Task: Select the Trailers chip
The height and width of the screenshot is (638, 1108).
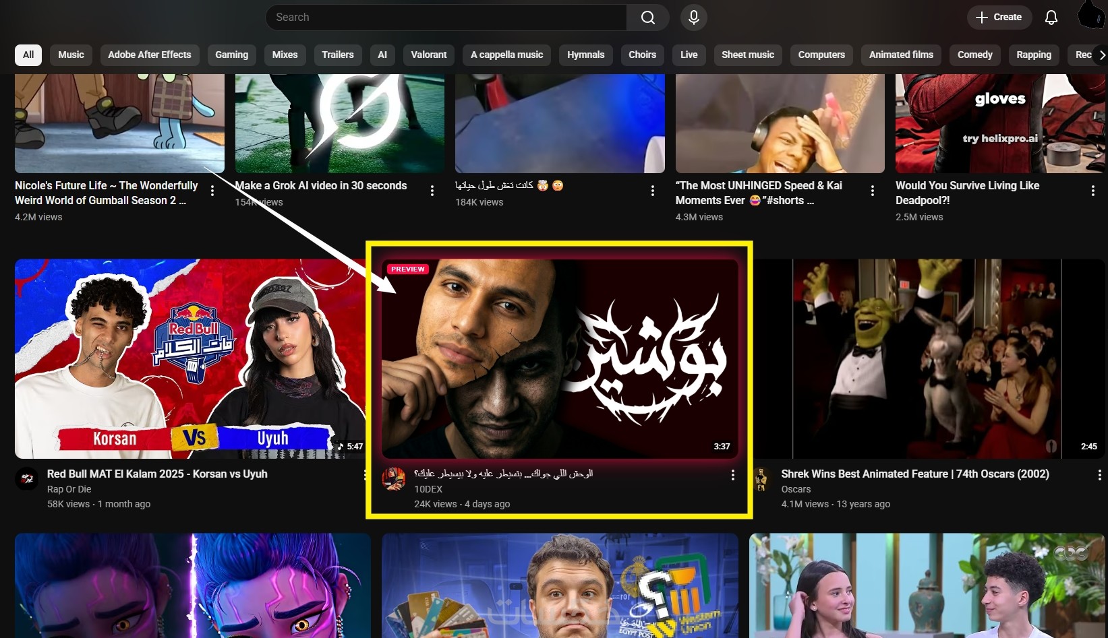Action: (338, 55)
